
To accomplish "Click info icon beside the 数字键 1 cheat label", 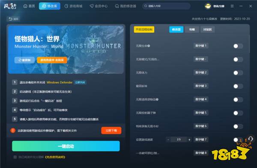I will pyautogui.click(x=149, y=46).
